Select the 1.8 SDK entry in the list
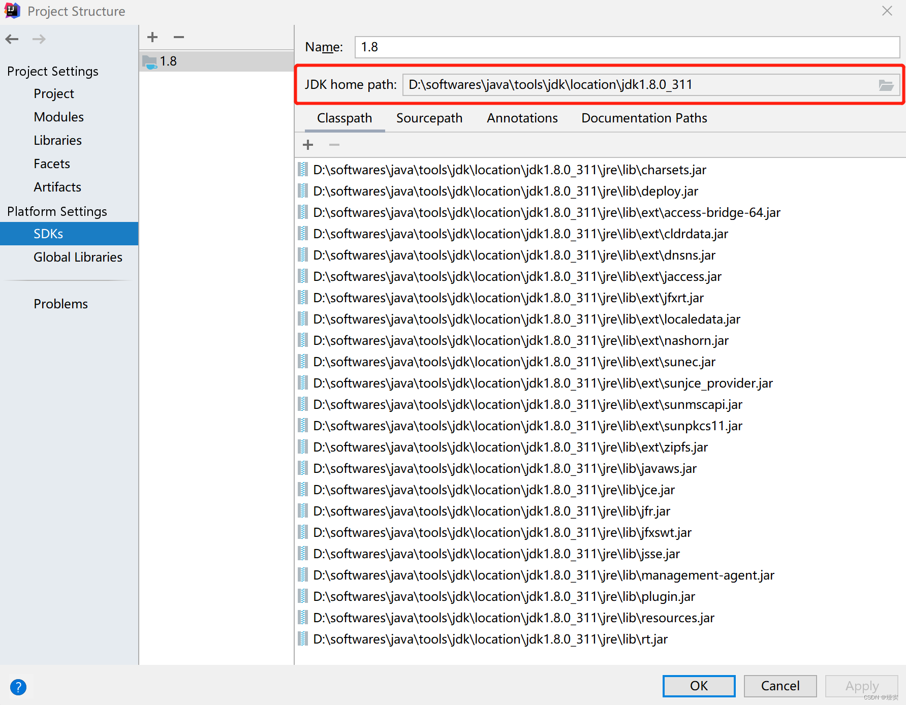Screen dimensions: 906x705 coord(216,61)
